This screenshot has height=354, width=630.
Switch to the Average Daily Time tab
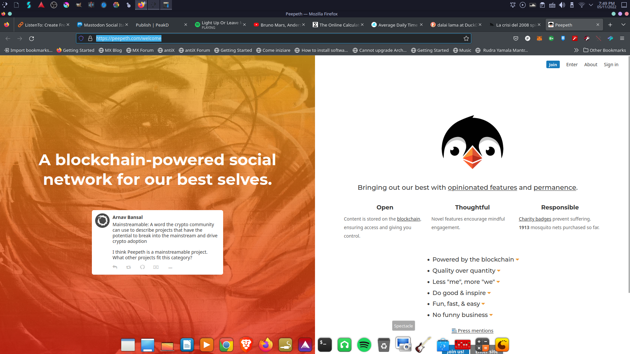[x=397, y=25]
